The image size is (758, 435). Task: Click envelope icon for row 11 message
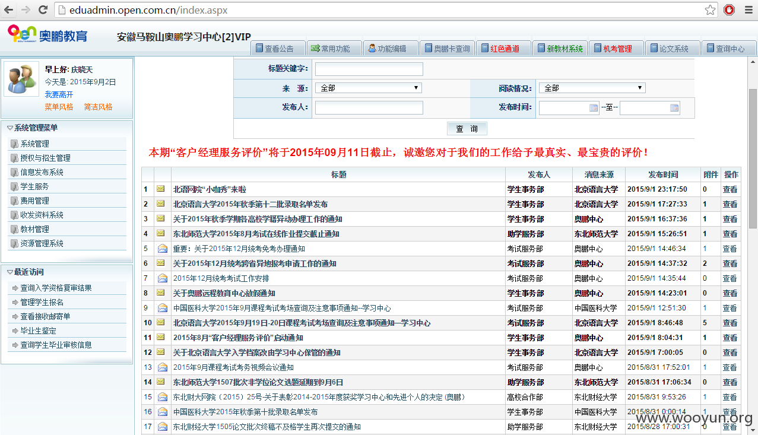tap(161, 338)
